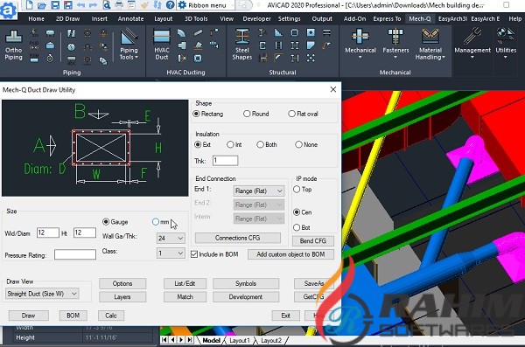Click the Help question mark icon

(x=171, y=5)
